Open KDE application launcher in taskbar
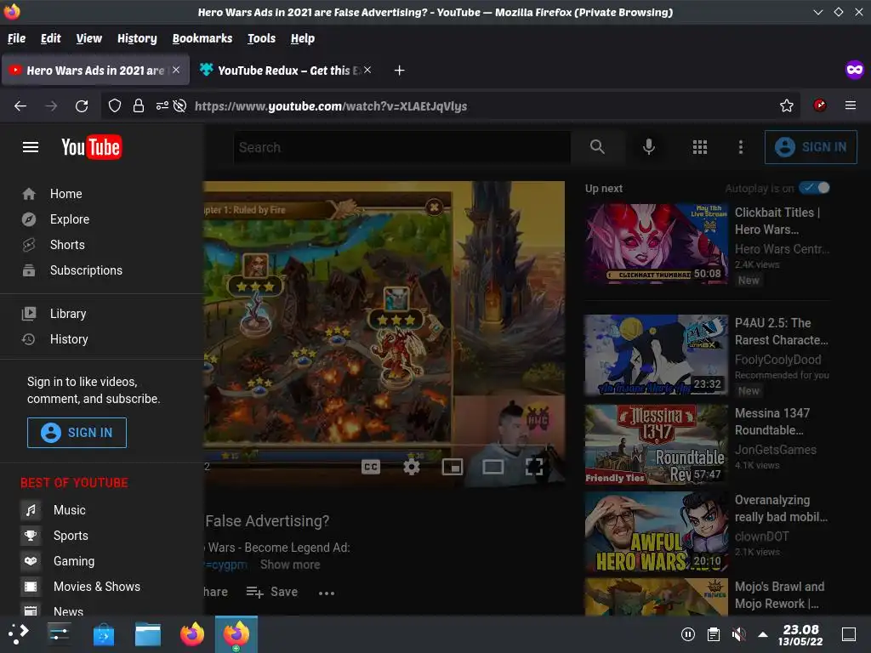This screenshot has height=653, width=871. click(x=19, y=634)
